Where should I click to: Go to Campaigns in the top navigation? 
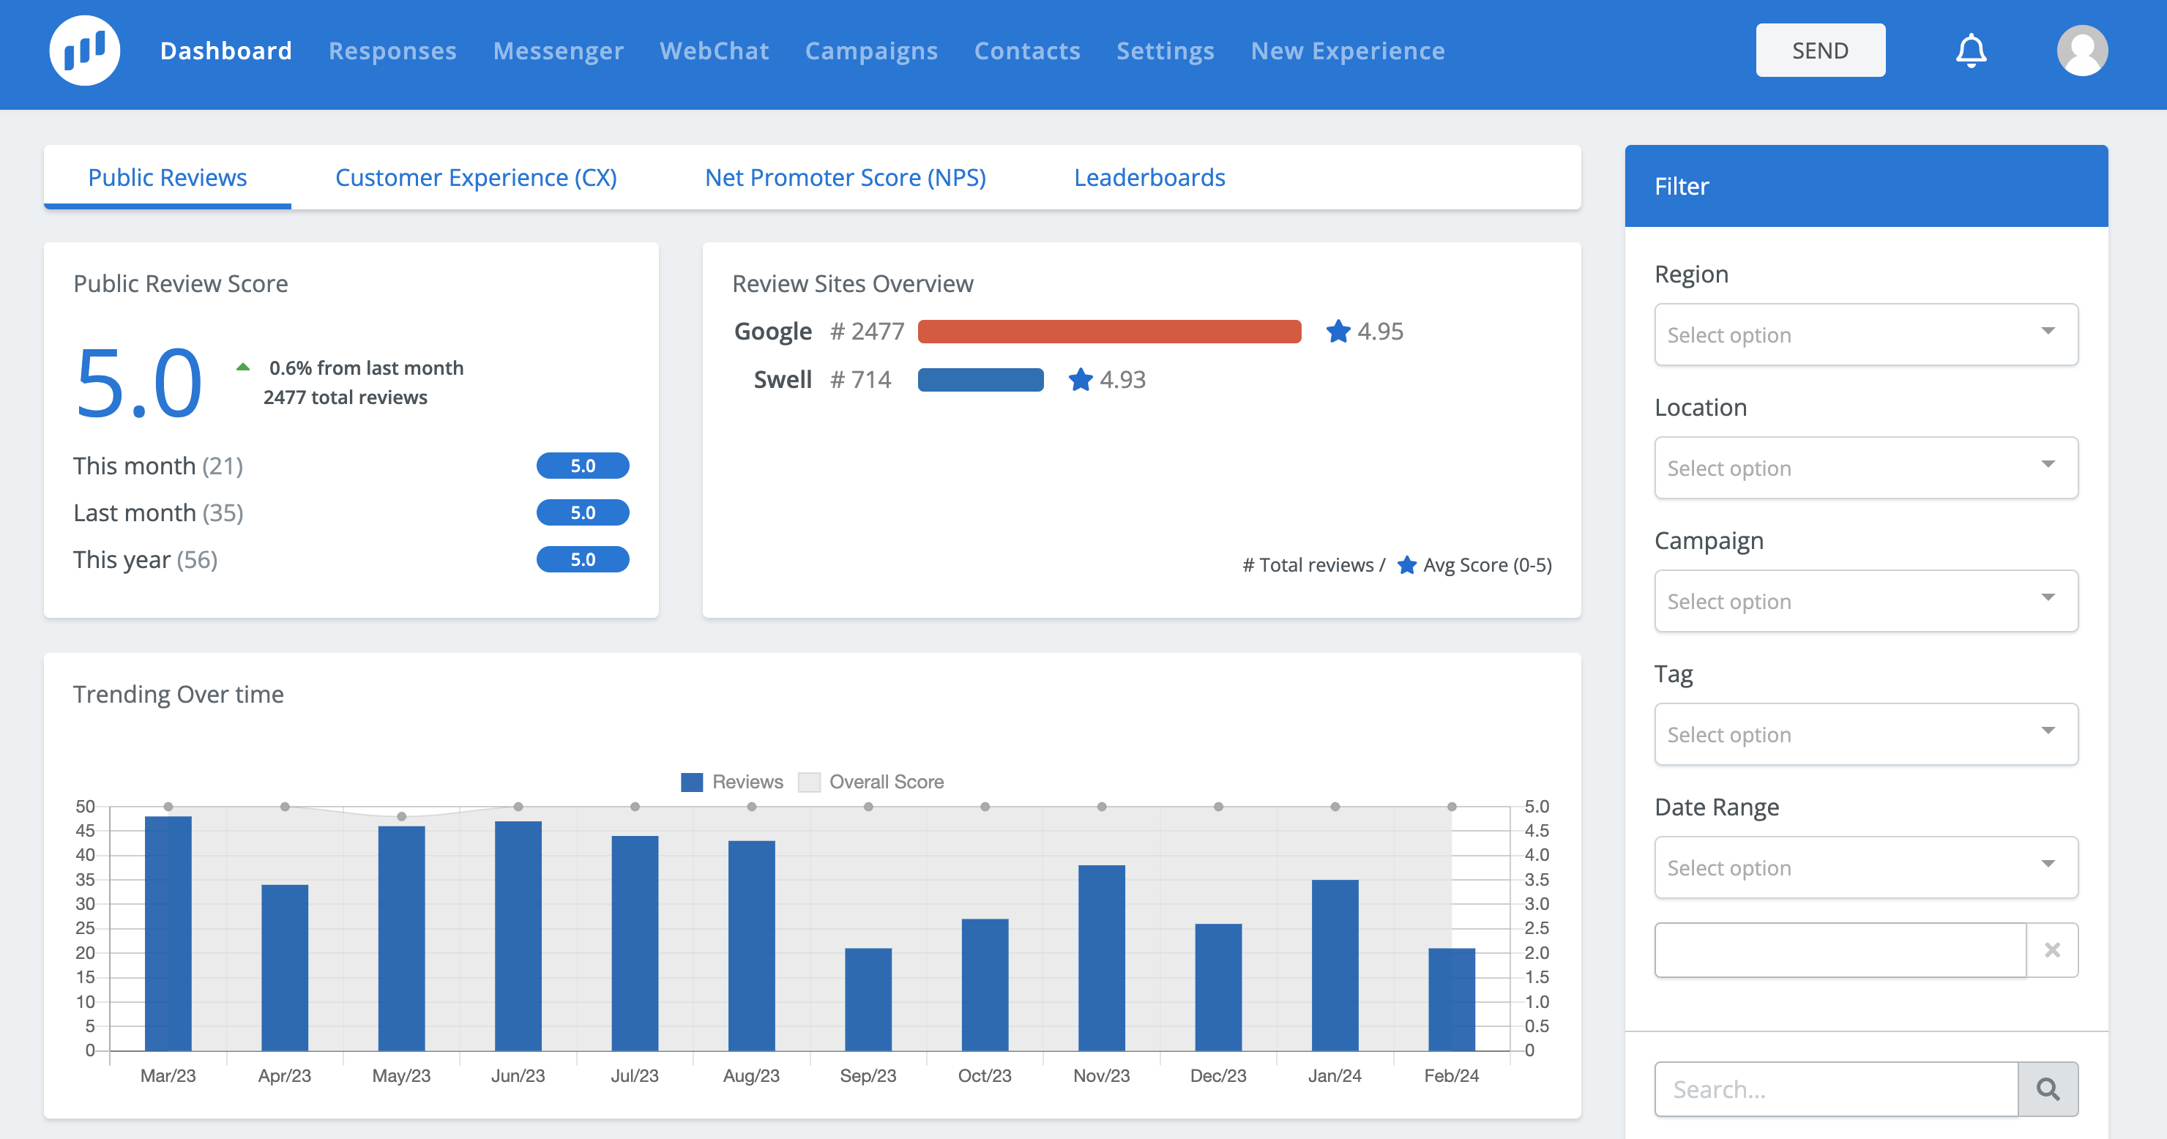870,51
